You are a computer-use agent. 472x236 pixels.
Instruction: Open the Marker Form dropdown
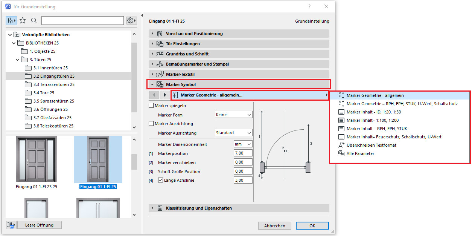click(x=233, y=115)
